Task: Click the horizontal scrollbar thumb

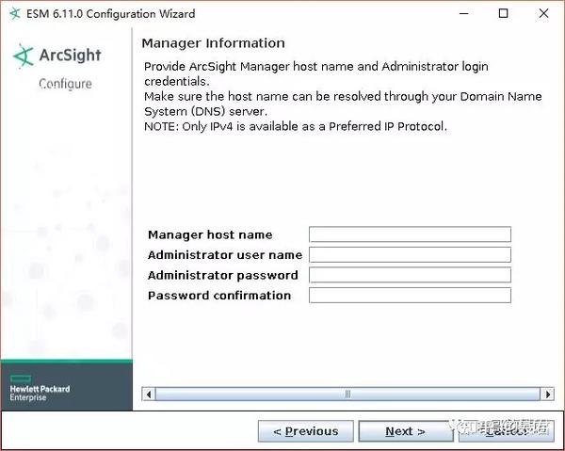Action: pos(347,394)
